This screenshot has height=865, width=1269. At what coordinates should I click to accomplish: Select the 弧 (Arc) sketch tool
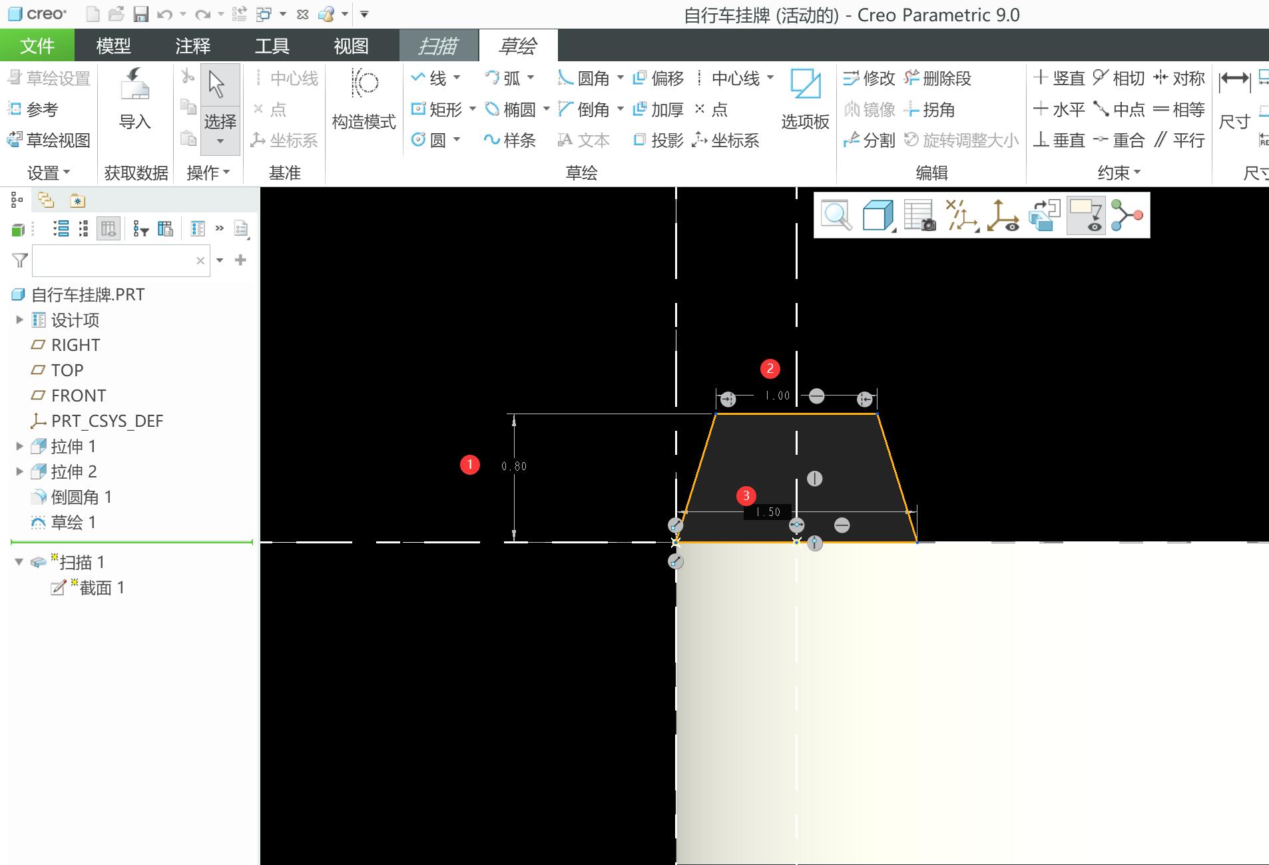pos(503,79)
